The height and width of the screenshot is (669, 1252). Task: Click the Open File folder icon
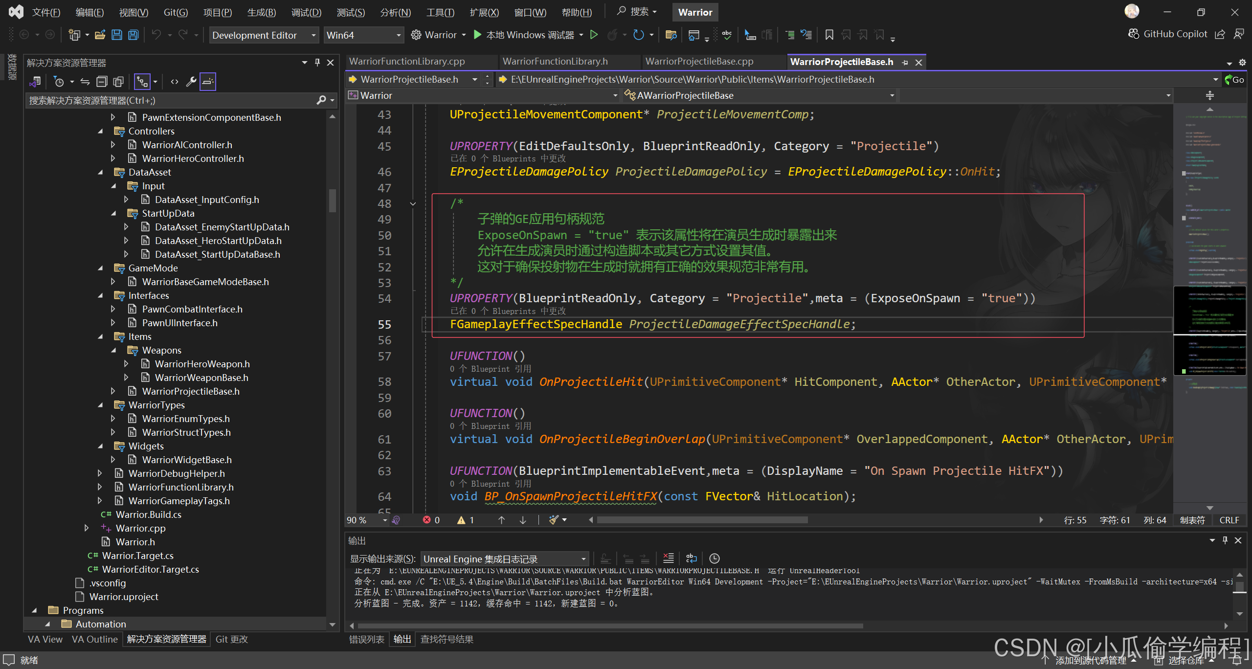[x=100, y=35]
